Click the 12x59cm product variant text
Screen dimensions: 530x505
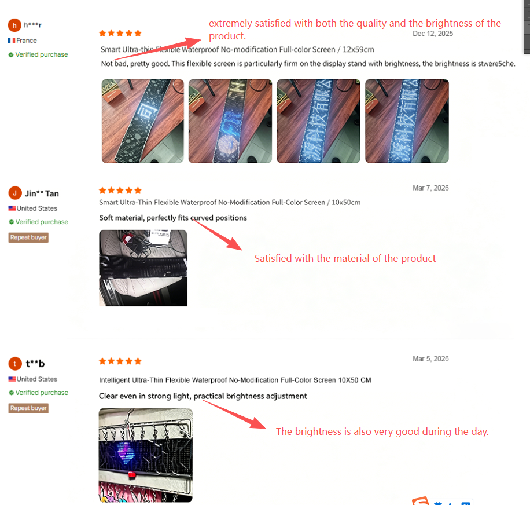click(358, 49)
